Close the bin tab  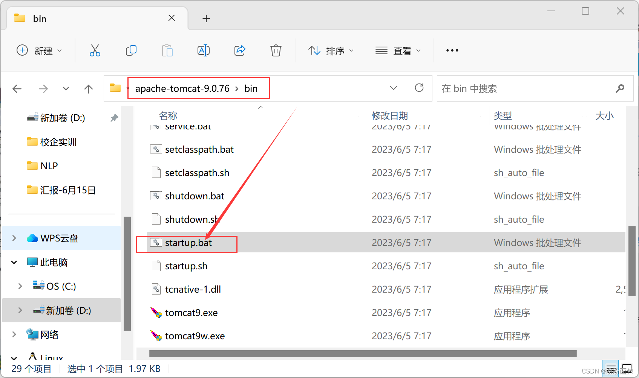coord(172,18)
